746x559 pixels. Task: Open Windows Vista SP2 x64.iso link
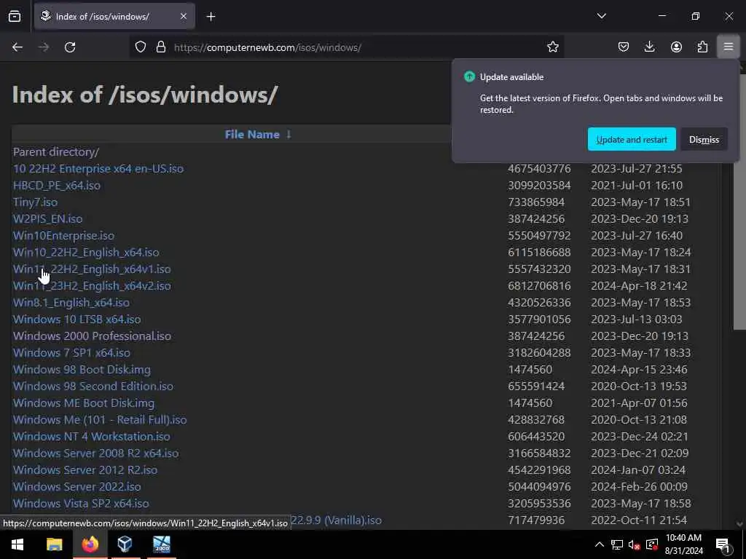pos(81,504)
